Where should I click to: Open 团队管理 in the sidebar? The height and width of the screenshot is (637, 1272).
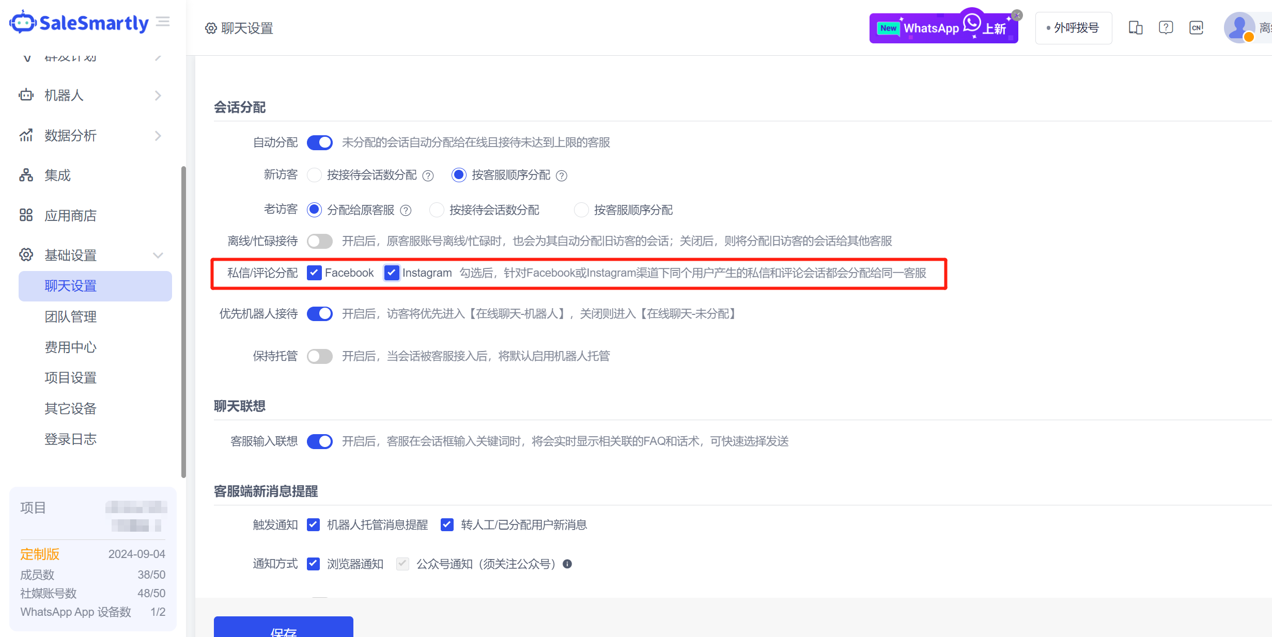tap(71, 316)
